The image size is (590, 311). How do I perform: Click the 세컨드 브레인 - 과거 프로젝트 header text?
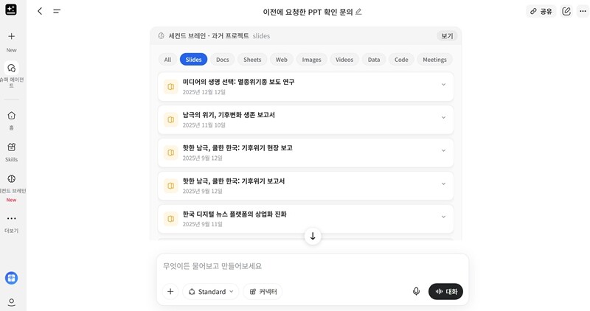(209, 35)
